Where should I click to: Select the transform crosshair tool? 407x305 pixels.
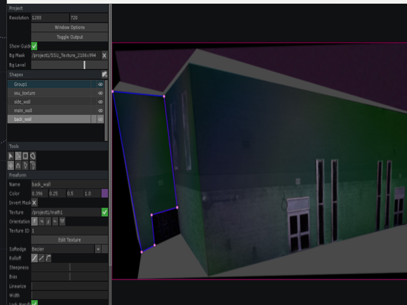tap(10, 165)
